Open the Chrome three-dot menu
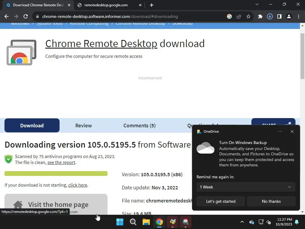This screenshot has height=229, width=305. coord(298,17)
